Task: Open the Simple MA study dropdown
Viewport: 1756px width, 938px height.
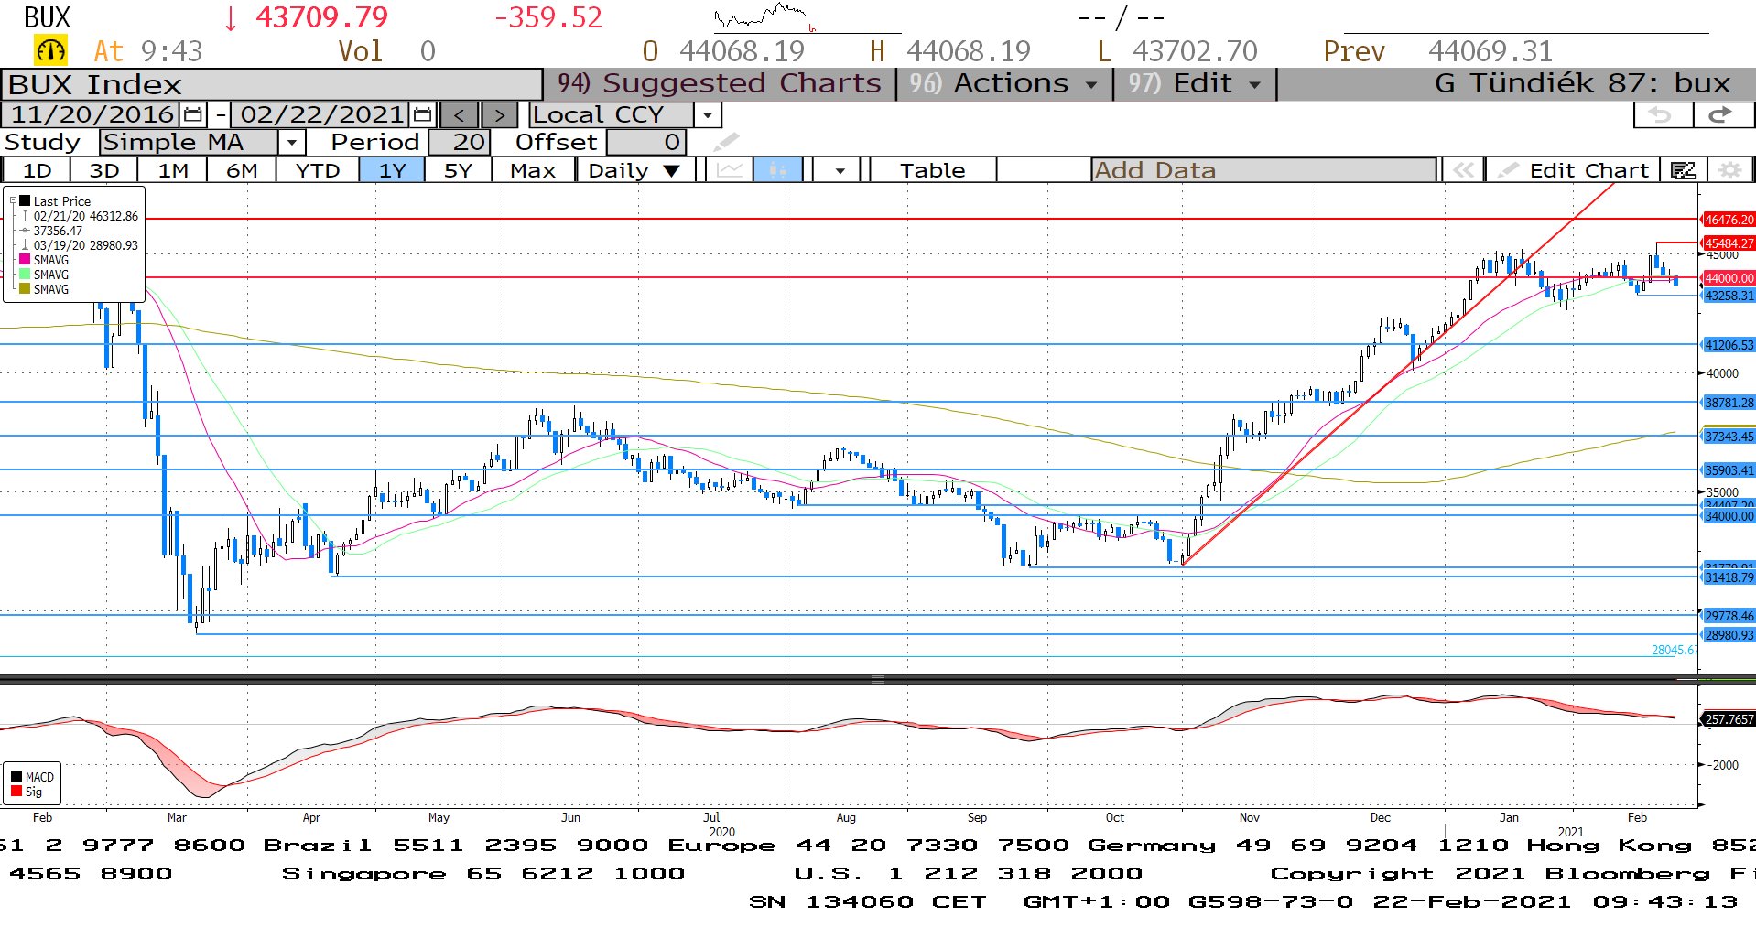Action: tap(291, 143)
